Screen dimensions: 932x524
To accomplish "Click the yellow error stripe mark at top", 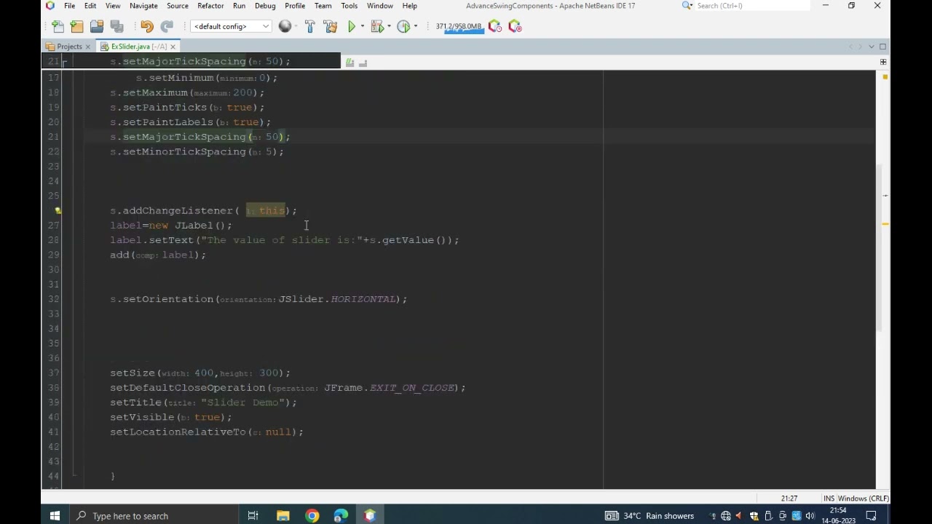I will tap(885, 76).
